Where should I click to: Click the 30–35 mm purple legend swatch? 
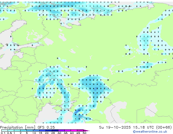(61, 130)
